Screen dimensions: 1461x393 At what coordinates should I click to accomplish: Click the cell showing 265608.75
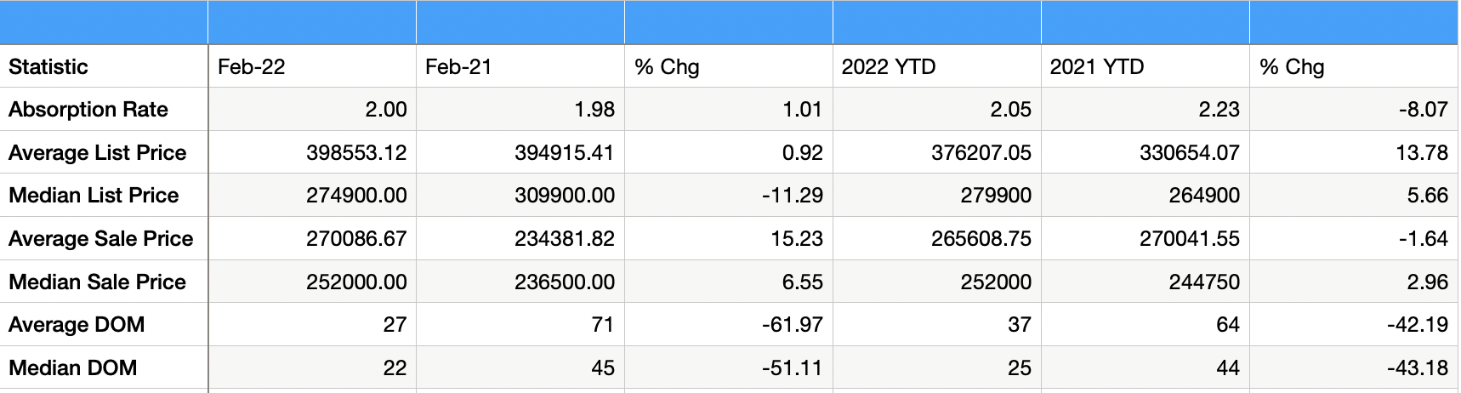pos(936,238)
